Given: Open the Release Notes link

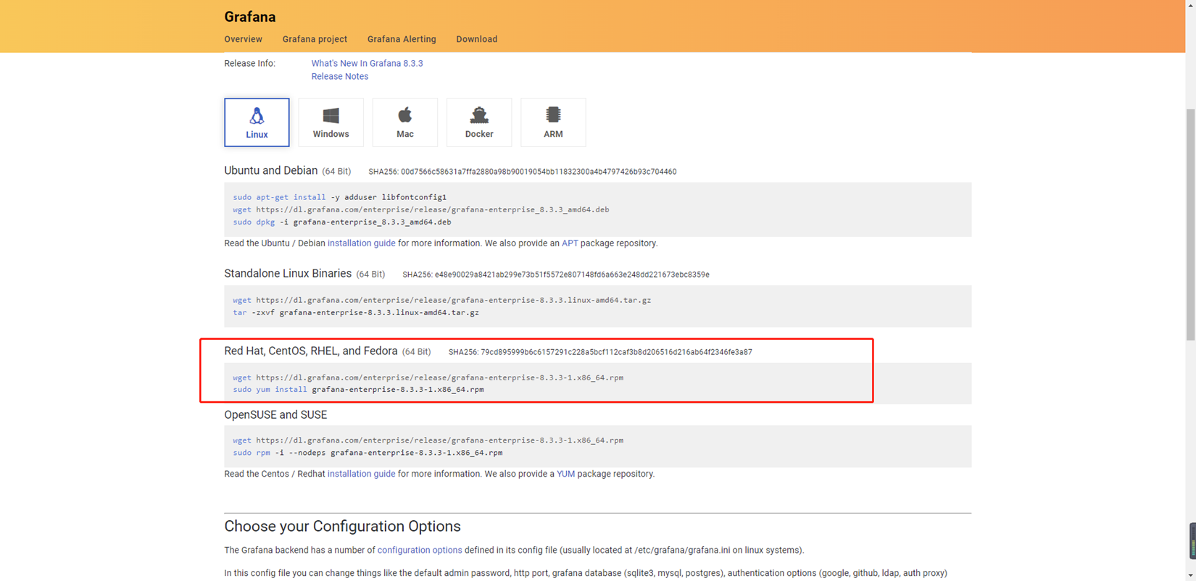Looking at the screenshot, I should click(x=340, y=77).
